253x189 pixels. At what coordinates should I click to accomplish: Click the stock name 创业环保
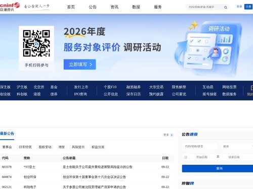(30, 177)
